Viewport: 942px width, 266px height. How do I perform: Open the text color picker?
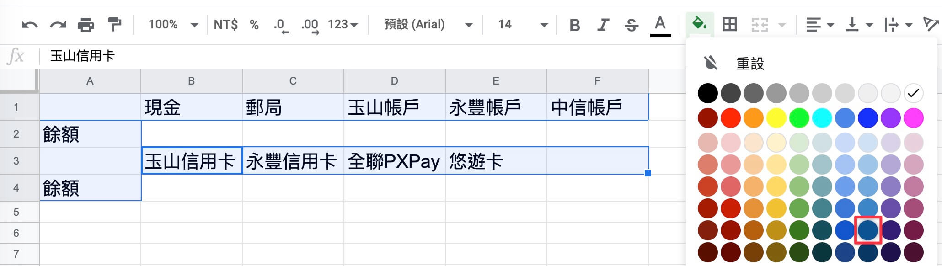coord(660,26)
